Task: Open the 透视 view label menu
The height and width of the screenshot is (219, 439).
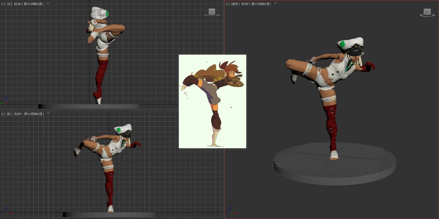Action: pyautogui.click(x=235, y=4)
